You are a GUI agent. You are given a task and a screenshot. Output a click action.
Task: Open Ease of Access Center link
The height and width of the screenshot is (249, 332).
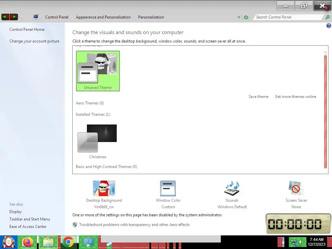28,227
